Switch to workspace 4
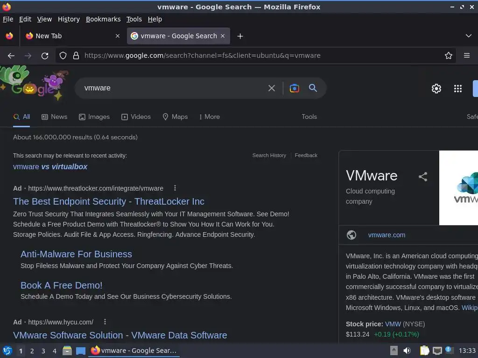This screenshot has width=478, height=358. tap(55, 351)
